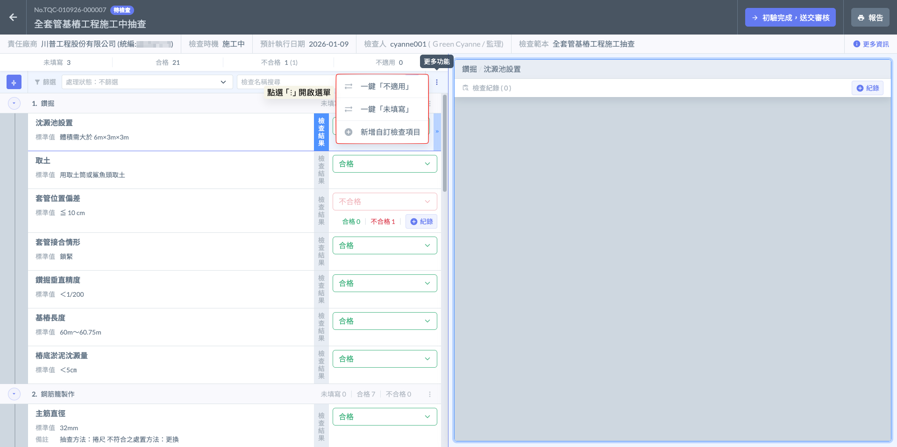Open the three-dot menu for 鋼筋籠製作 section
897x447 pixels.
click(430, 394)
